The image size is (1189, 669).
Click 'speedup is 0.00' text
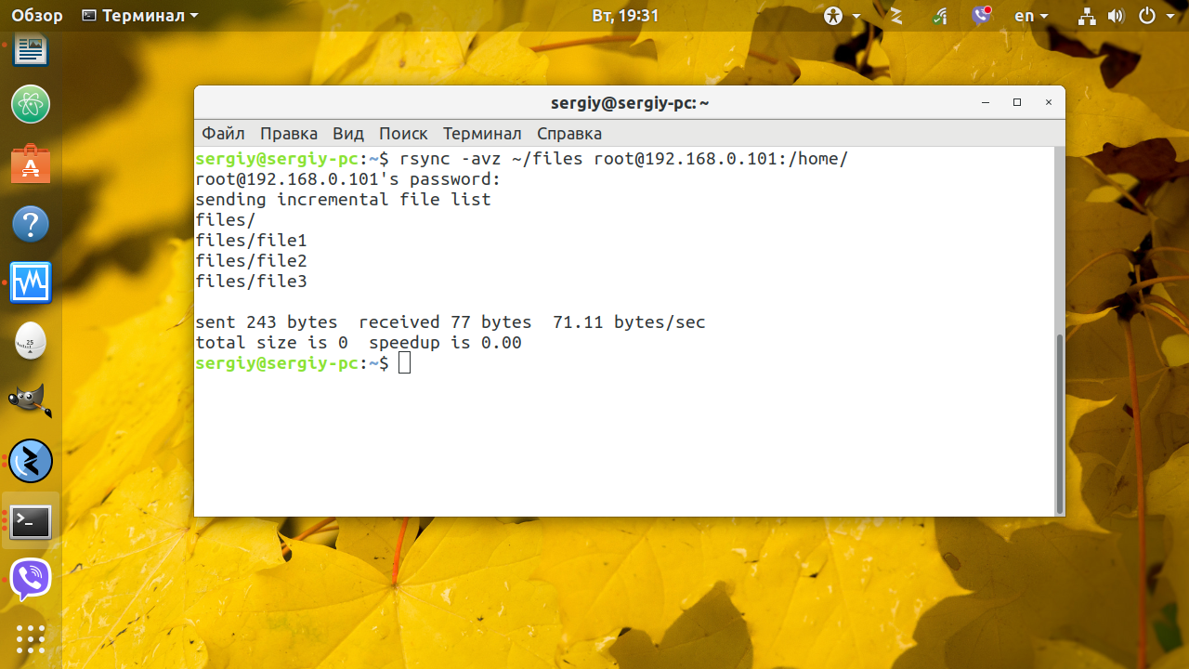click(x=445, y=343)
